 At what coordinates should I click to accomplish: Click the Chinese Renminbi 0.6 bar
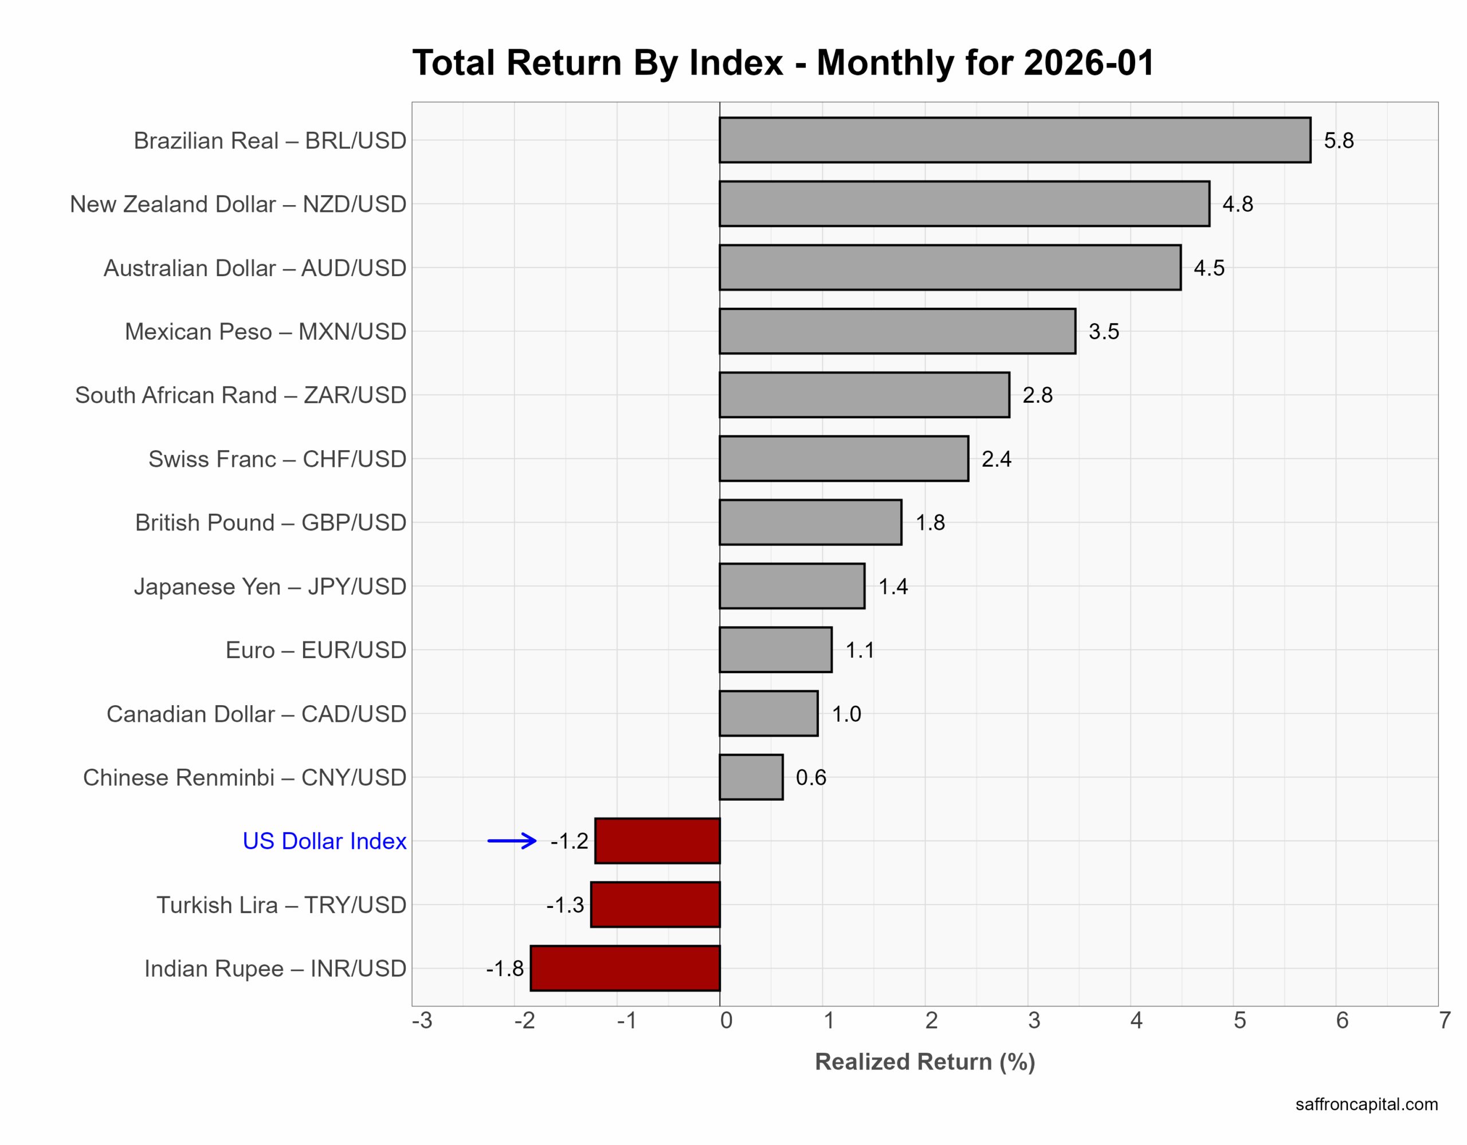point(751,777)
